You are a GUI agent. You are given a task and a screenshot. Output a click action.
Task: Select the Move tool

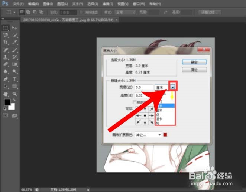tap(14, 28)
